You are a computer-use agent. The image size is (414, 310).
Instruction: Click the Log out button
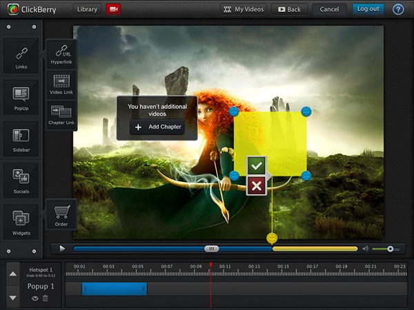click(x=368, y=9)
